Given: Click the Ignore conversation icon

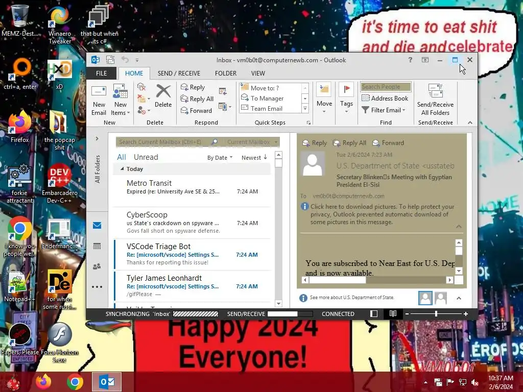Looking at the screenshot, I should [x=141, y=87].
